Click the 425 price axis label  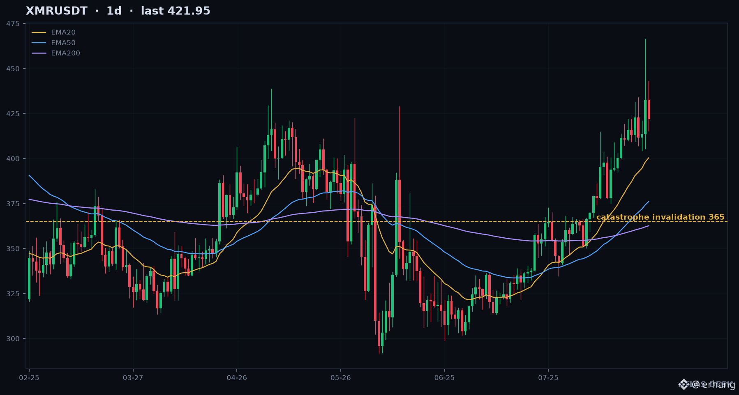tap(13, 114)
